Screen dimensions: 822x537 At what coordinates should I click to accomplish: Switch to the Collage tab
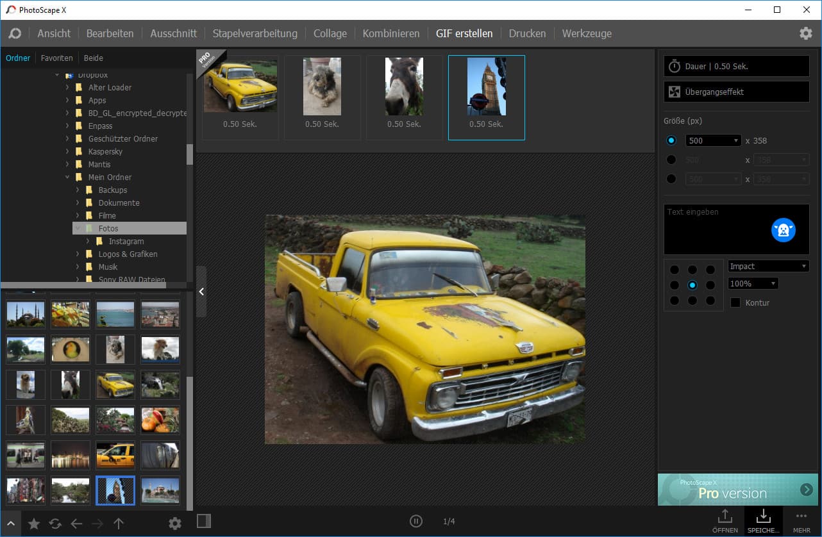(330, 33)
